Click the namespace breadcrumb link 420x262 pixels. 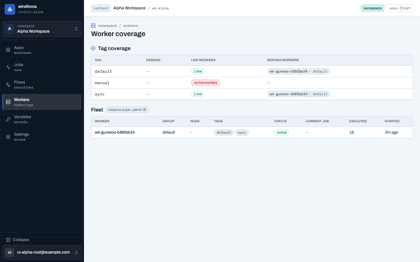pyautogui.click(x=107, y=26)
